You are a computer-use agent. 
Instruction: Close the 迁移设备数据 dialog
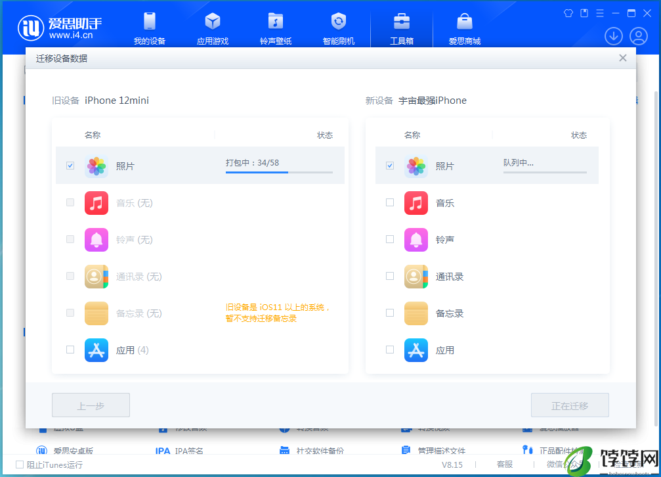coord(623,58)
